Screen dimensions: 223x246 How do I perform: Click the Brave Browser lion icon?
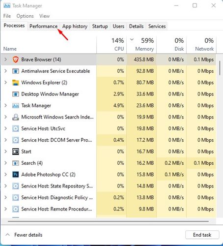pyautogui.click(x=16, y=60)
